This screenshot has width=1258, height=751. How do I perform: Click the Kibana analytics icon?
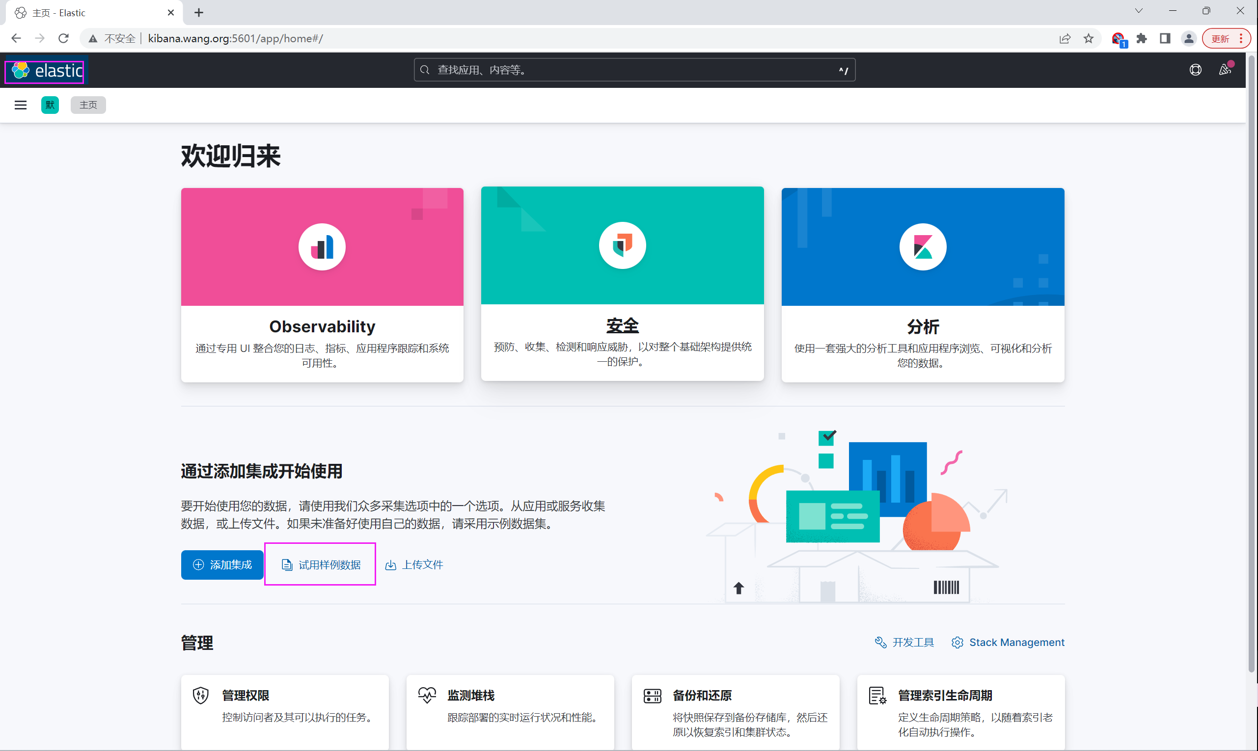tap(922, 247)
